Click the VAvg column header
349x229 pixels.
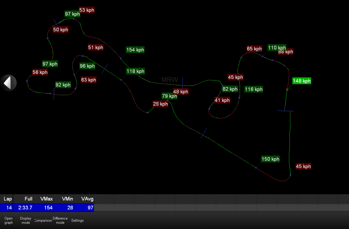point(87,199)
